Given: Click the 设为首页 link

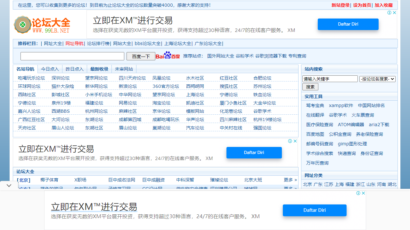Looking at the screenshot, I should [362, 5].
